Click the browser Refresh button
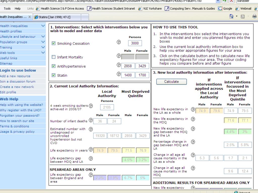Screen dimensions: 258x193 tap(224, 1)
